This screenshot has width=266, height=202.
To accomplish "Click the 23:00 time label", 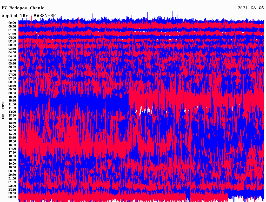I will click(12, 193).
